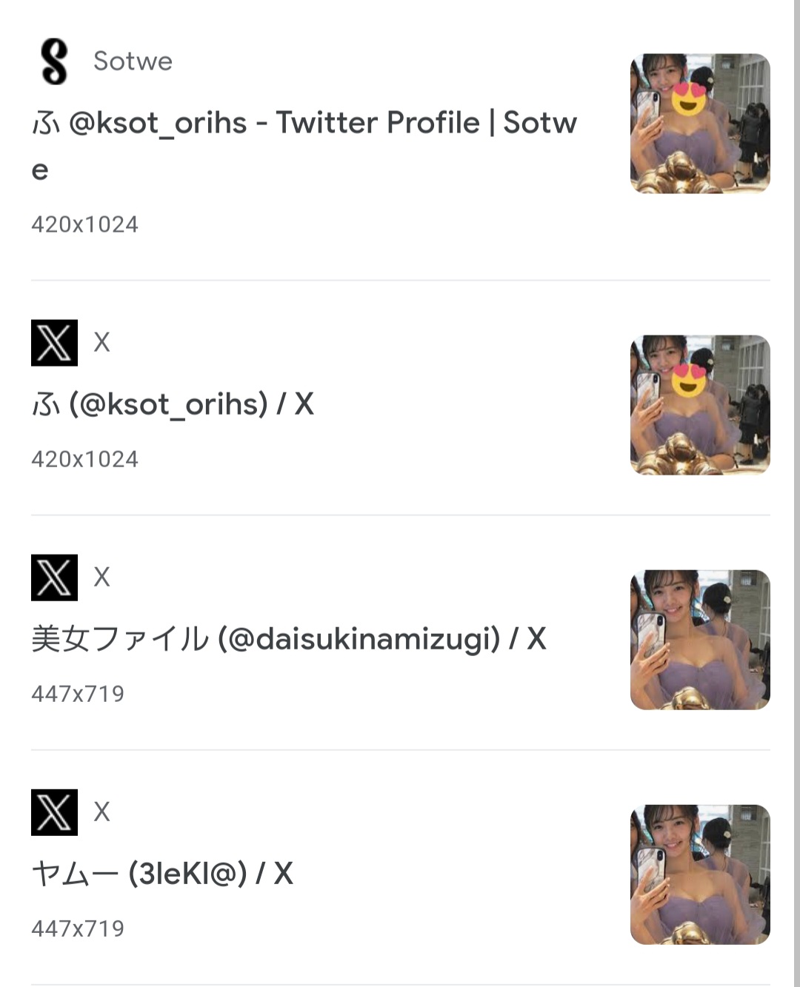Click the X logo above 美女ファイル result

pos(54,578)
